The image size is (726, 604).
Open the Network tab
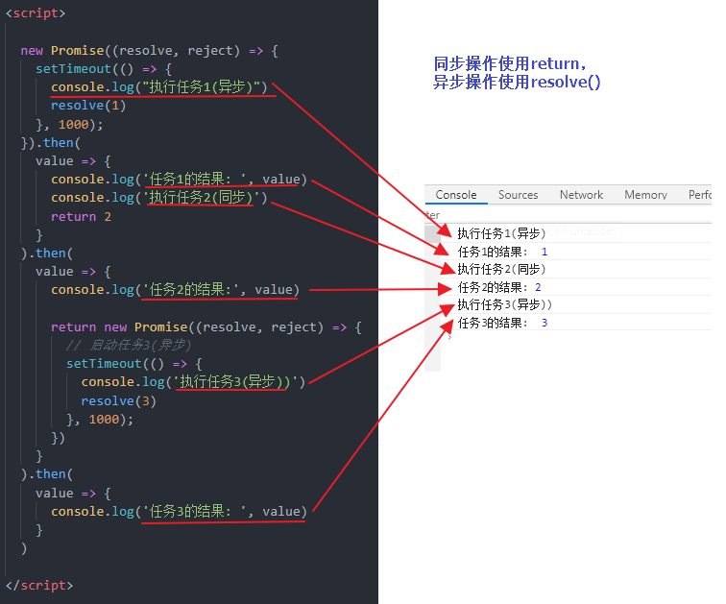(x=581, y=195)
